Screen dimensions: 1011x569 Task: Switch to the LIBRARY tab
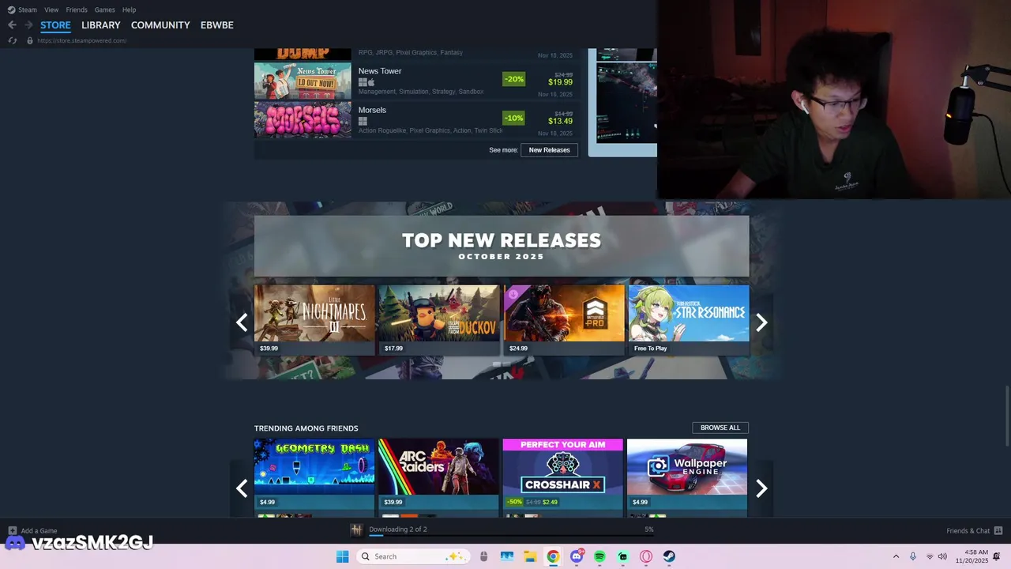coord(101,25)
